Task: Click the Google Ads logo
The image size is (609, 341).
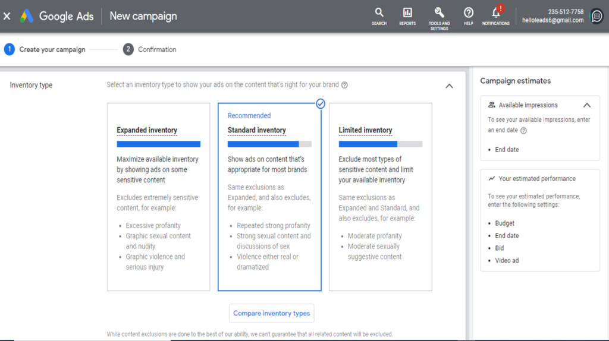Action: (x=27, y=16)
